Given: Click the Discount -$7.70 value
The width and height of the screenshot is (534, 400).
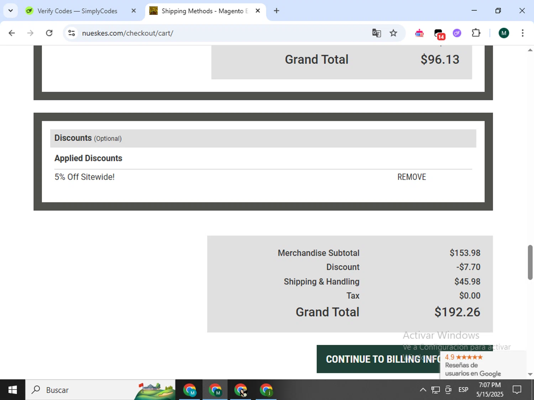Looking at the screenshot, I should pyautogui.click(x=468, y=267).
